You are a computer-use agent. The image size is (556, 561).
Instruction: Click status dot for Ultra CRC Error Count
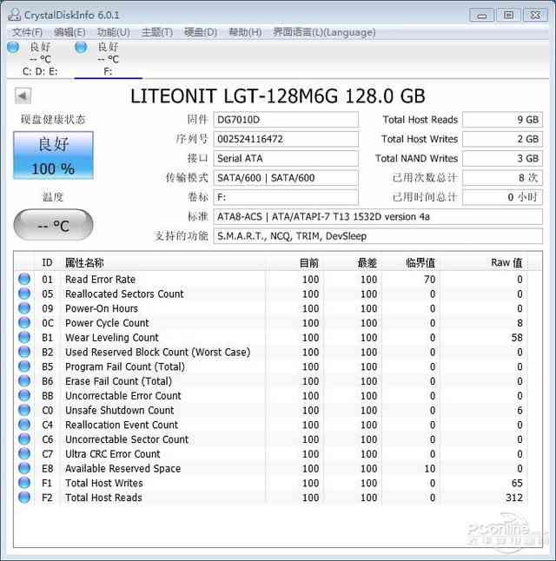24,453
